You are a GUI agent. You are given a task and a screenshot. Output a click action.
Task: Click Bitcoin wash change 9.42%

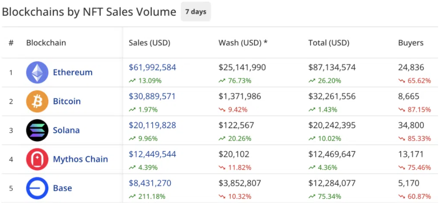pos(233,110)
